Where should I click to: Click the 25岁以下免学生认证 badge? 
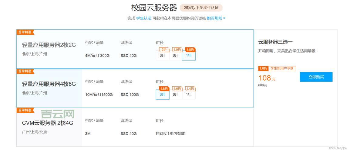(x=201, y=8)
